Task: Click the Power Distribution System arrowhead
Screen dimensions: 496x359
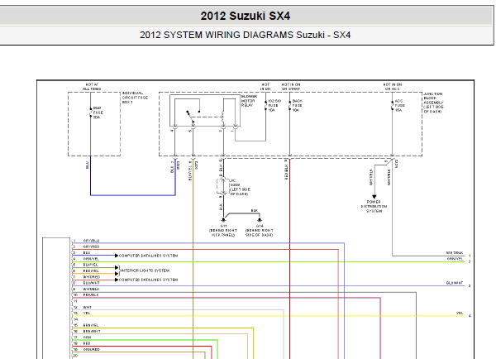Action: [374, 197]
